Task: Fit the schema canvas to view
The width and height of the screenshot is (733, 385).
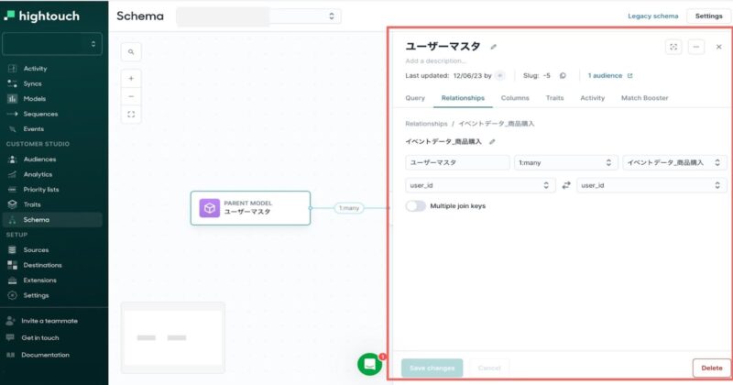Action: coord(131,115)
